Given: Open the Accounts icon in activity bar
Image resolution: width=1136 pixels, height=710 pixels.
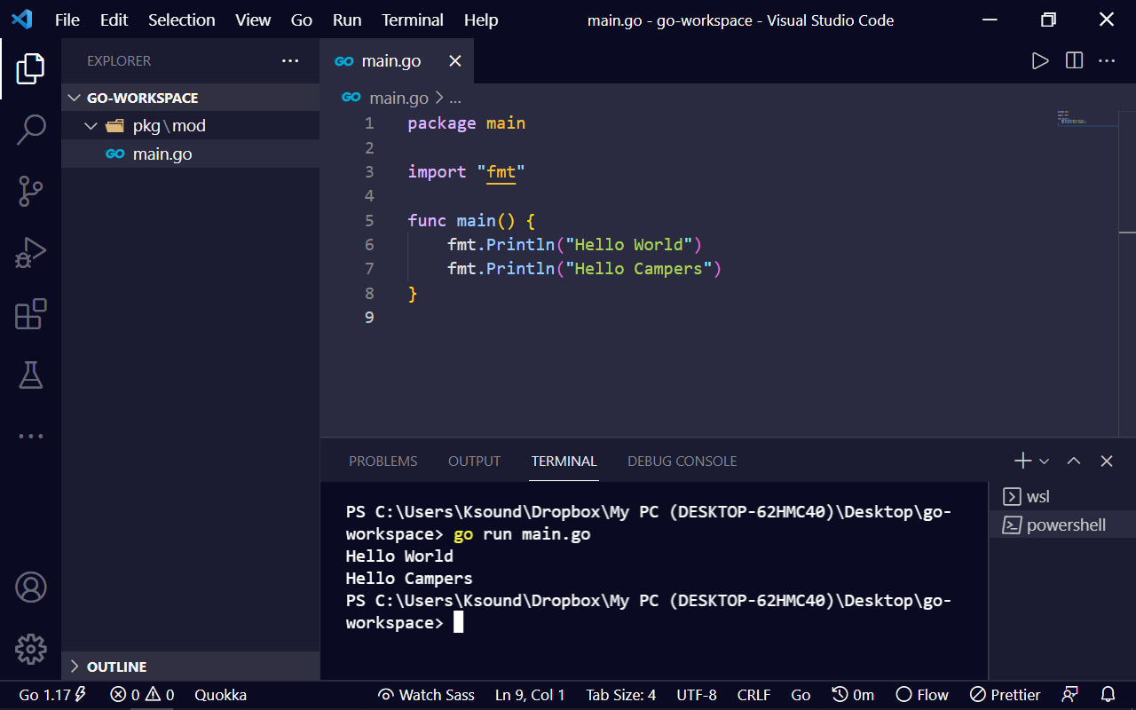Looking at the screenshot, I should [x=31, y=588].
